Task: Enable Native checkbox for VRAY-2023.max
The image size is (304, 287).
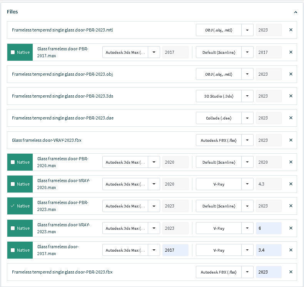Action: [13, 228]
